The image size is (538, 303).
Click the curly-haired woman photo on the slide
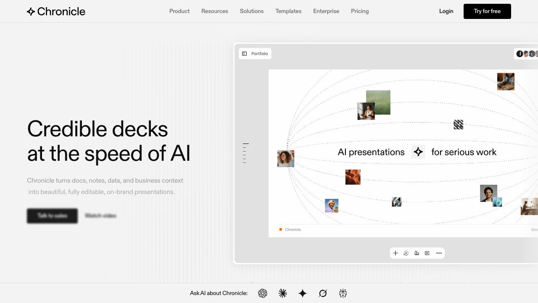pos(286,159)
